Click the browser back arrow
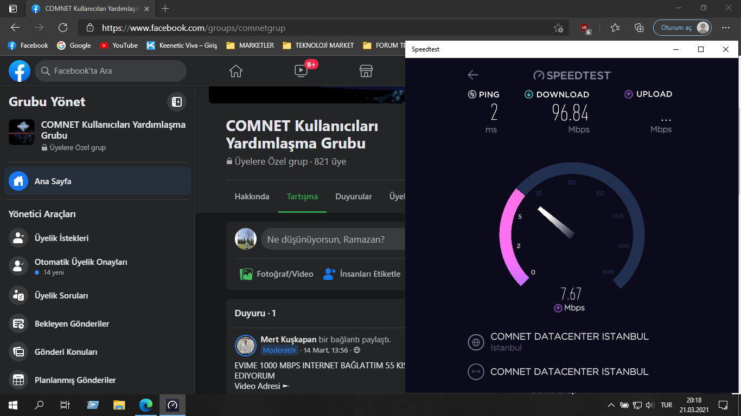 pos(15,28)
